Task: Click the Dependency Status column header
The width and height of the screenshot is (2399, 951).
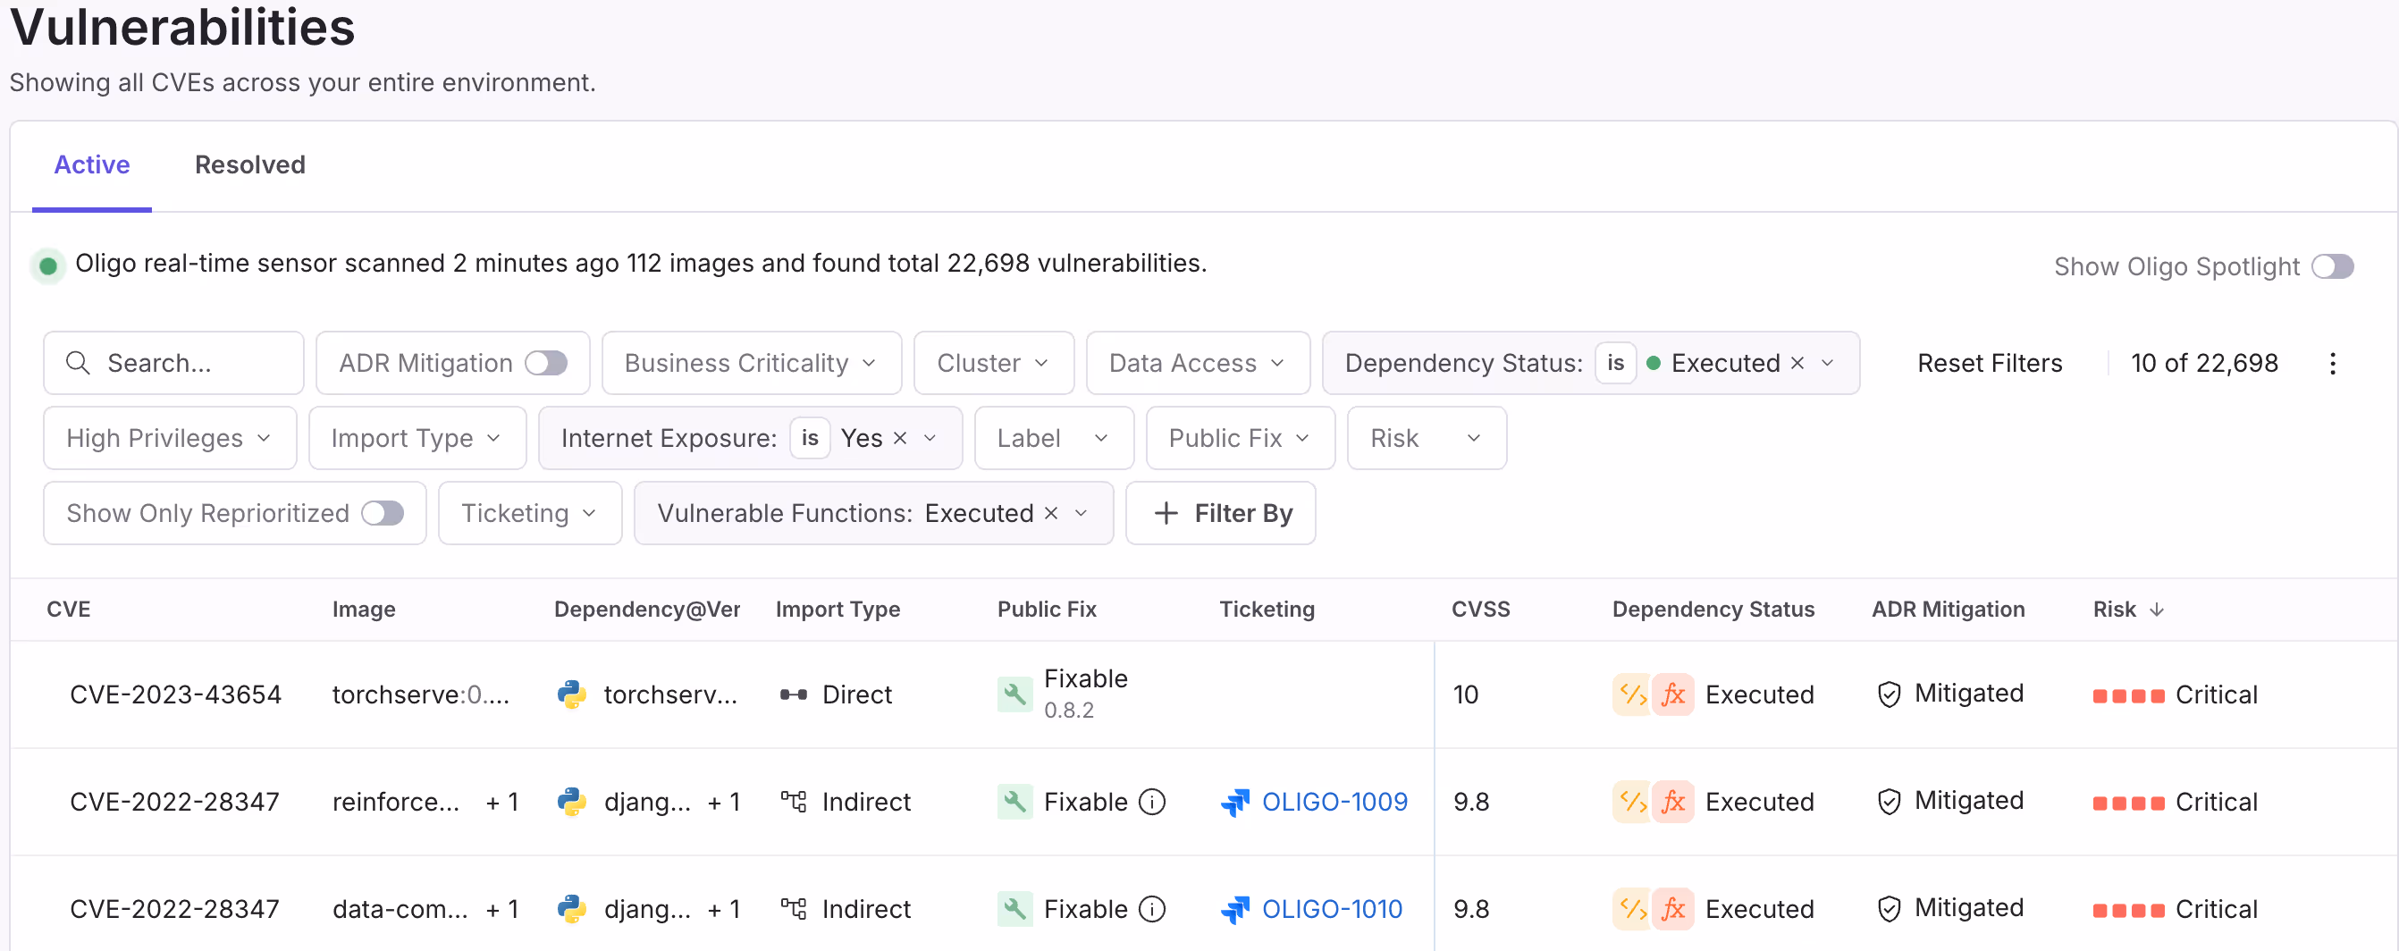Action: point(1713,610)
